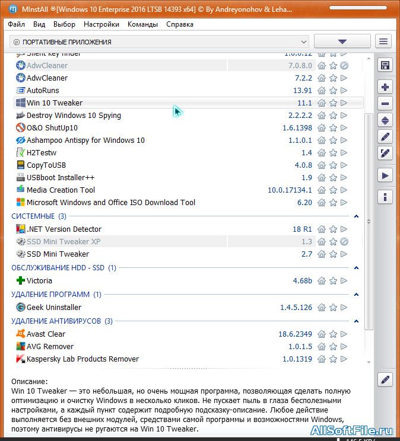This screenshot has width=400, height=441.
Task: Click the plus add button in the sidebar
Action: [385, 87]
